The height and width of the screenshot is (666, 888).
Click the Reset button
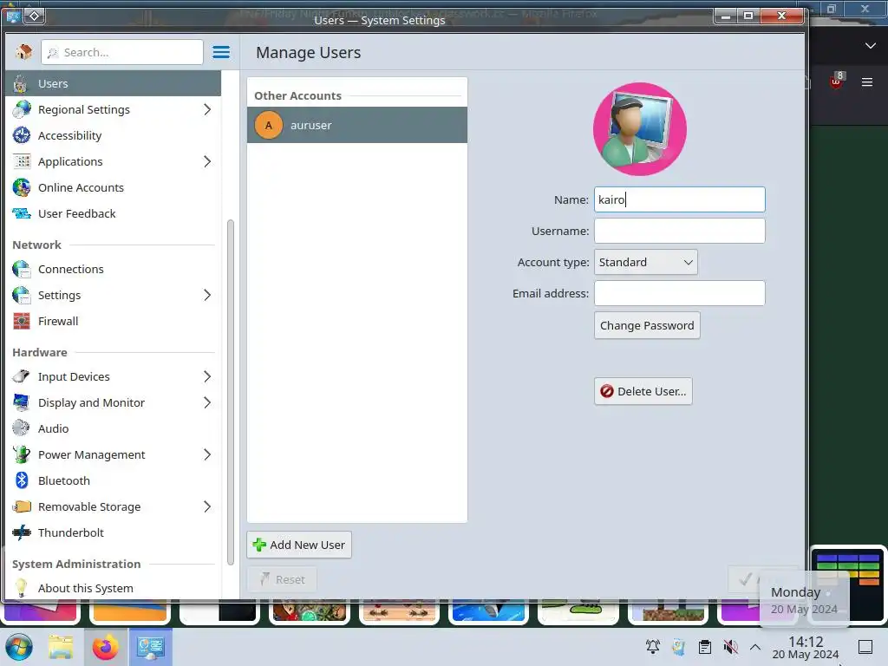tap(282, 579)
